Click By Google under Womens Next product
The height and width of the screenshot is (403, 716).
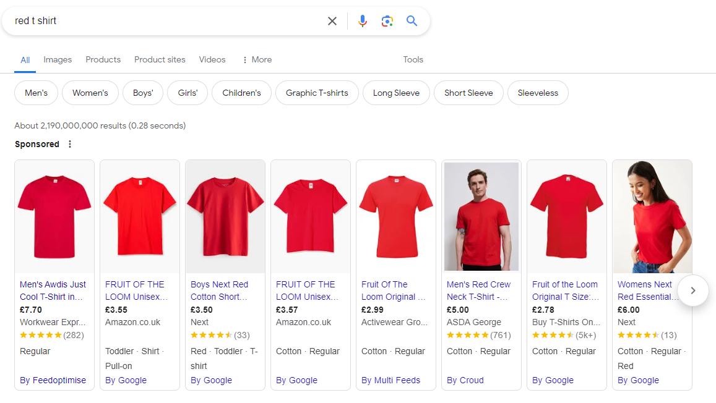click(639, 380)
